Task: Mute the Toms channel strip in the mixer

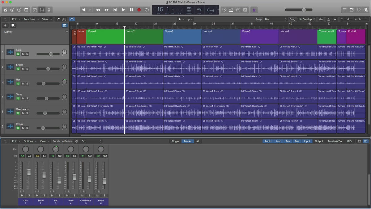Action: coord(67,195)
